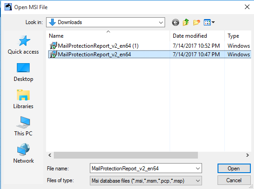
Task: Select This PC location
Action: (23, 126)
